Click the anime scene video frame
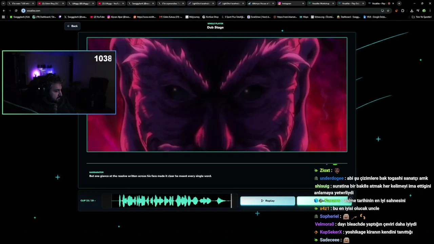This screenshot has height=244, width=434. 217,95
